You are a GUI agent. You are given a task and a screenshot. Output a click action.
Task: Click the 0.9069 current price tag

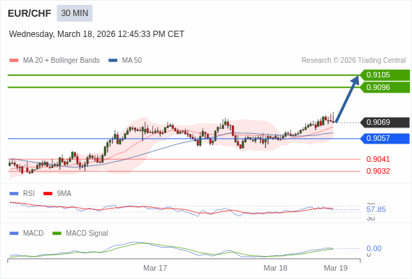pos(385,122)
